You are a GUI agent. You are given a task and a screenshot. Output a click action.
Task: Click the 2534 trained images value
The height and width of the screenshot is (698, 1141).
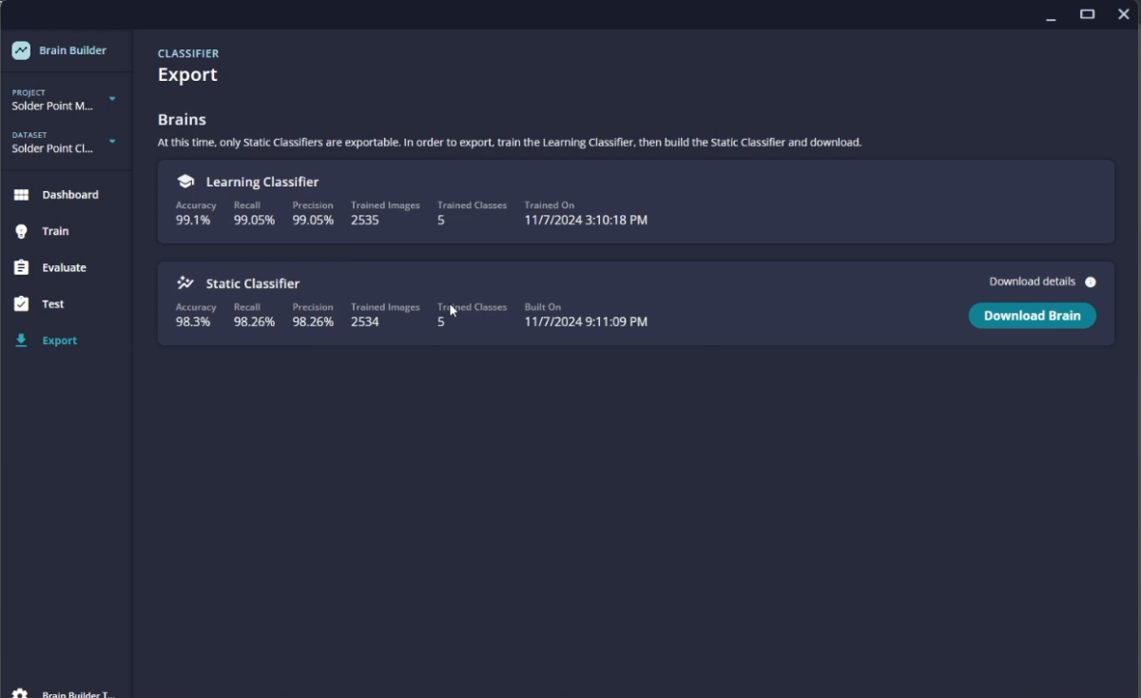click(365, 321)
